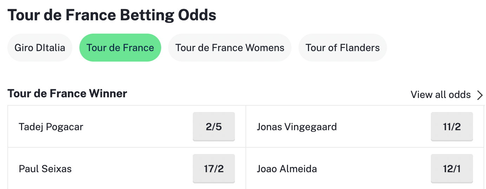Choose the shortest-priced favourite's odds button

click(x=214, y=126)
